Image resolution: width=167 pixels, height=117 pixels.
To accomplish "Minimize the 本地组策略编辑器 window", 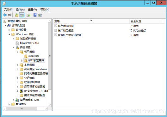I will point(147,3).
